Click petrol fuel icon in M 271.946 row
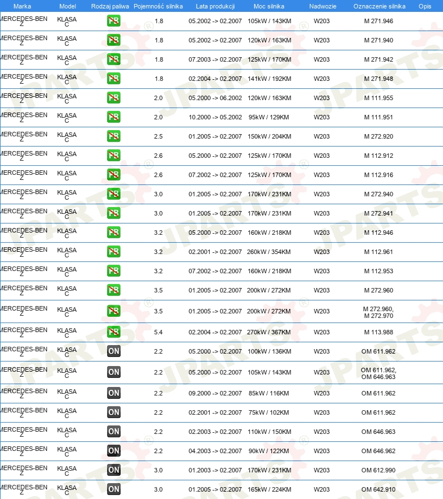443x499 pixels. pos(114,21)
